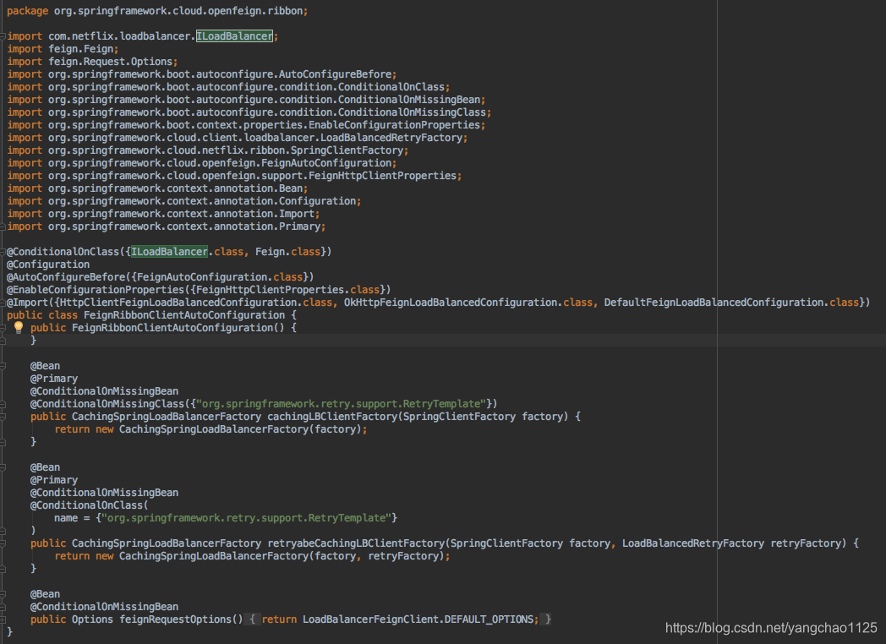Click the @ConditionalOnClass( annotation on second bean
Viewport: 886px width, 644px height.
click(90, 505)
